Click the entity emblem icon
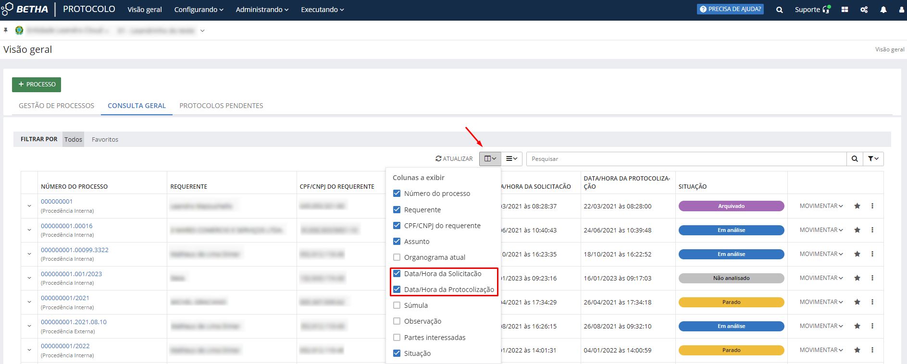 point(19,30)
